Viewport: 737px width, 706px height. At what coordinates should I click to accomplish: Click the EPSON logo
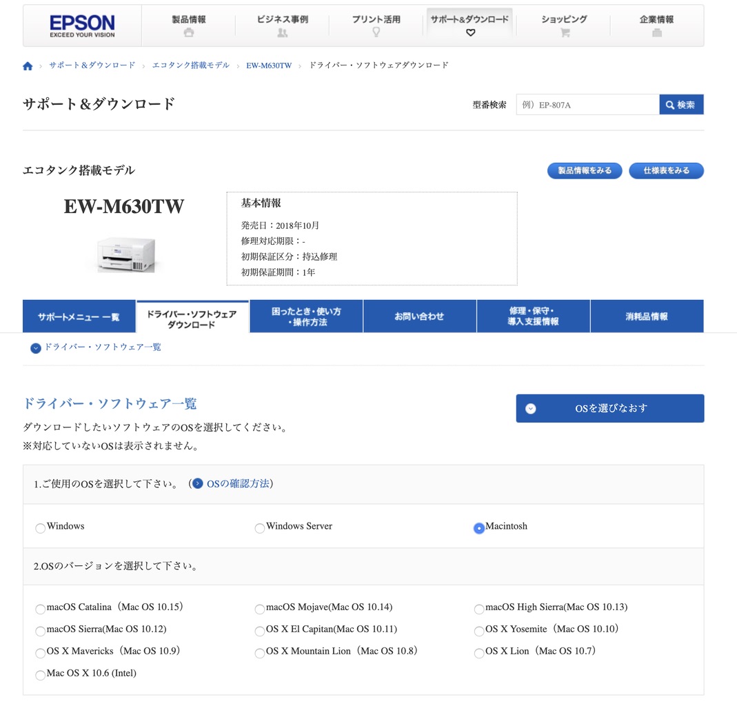(x=82, y=26)
